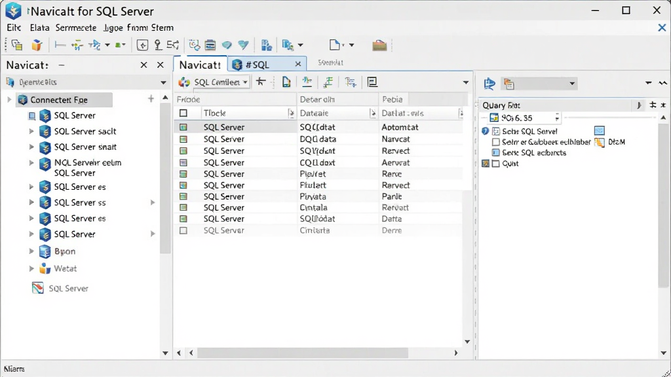Click the Serte SQL eclbncts entry
This screenshot has width=671, height=377.
point(534,153)
